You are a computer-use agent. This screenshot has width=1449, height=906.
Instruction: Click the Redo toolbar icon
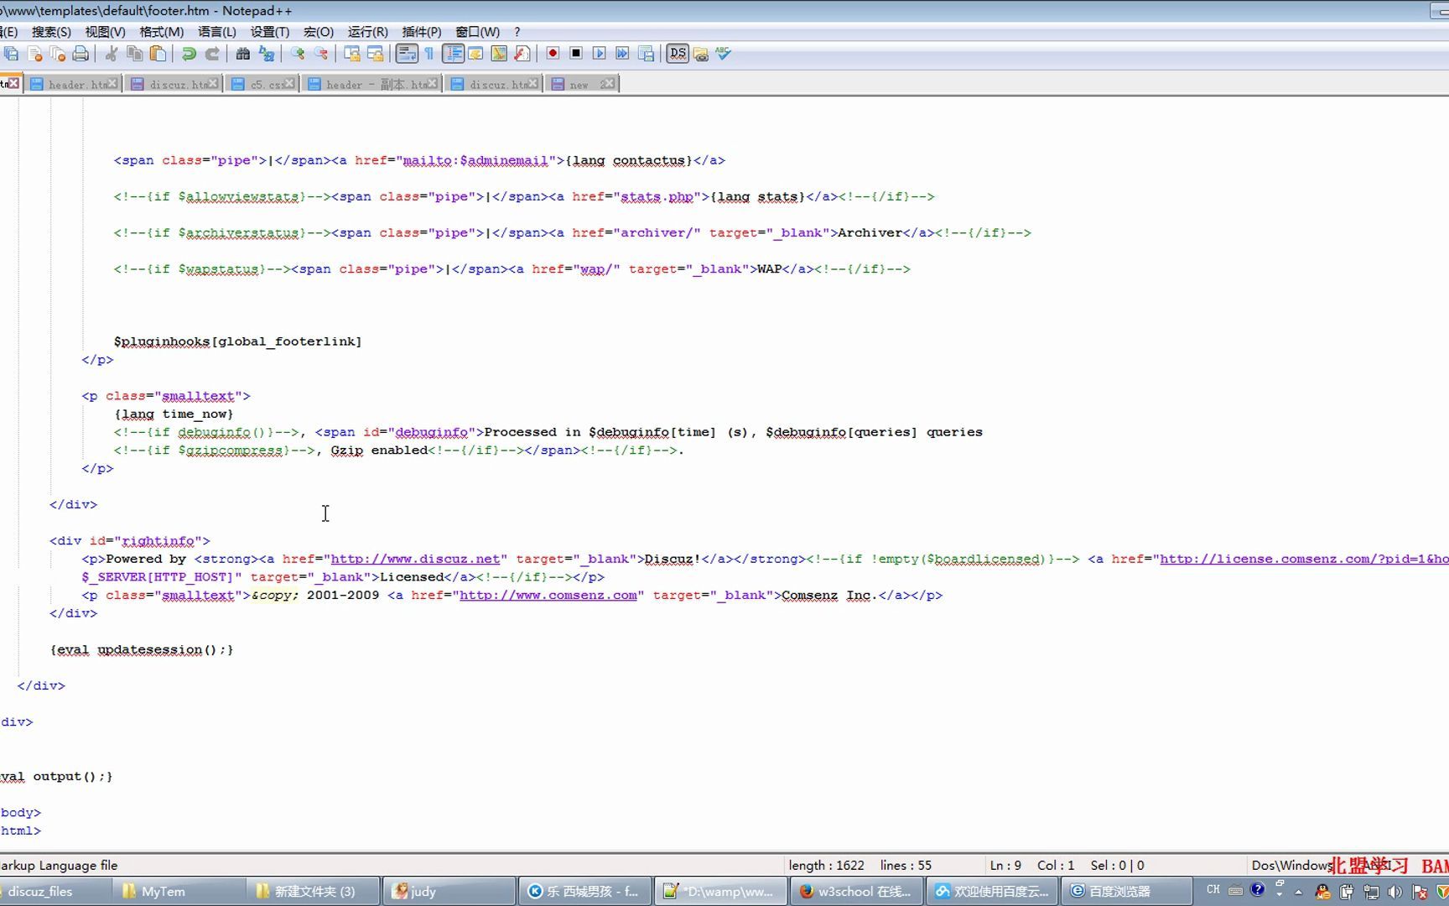[212, 54]
